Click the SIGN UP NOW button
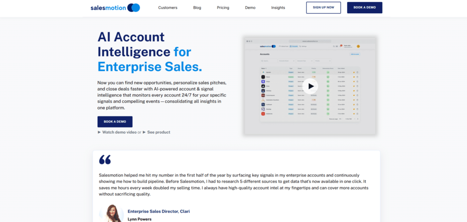Image resolution: width=467 pixels, height=222 pixels. (x=323, y=8)
